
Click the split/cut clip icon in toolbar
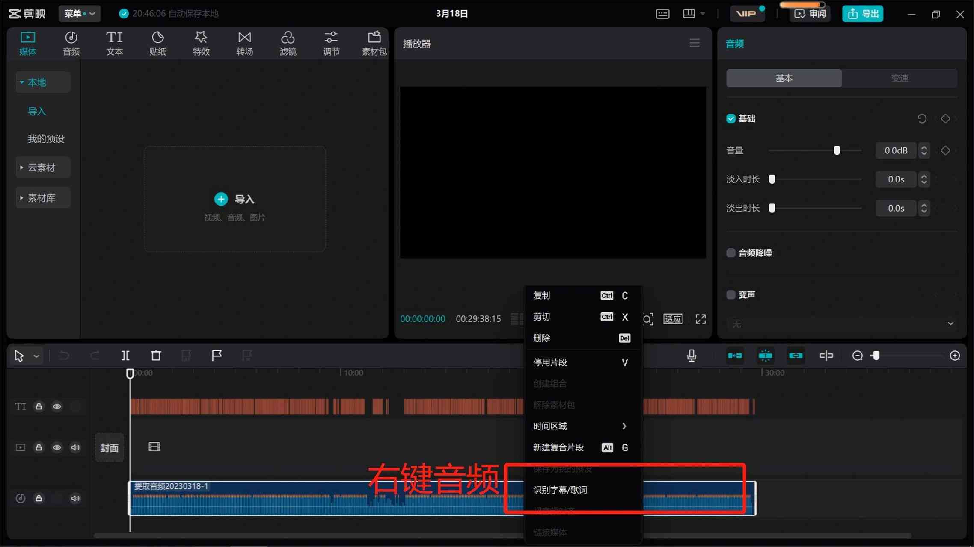click(x=125, y=355)
